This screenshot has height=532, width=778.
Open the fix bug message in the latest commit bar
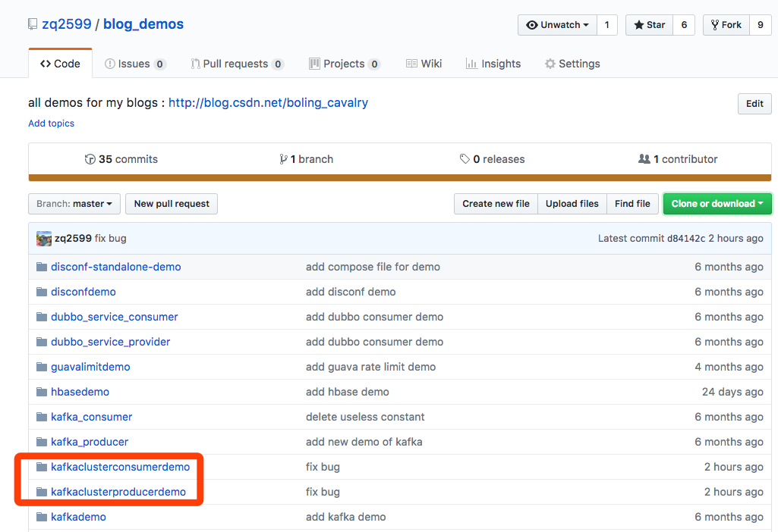click(111, 238)
